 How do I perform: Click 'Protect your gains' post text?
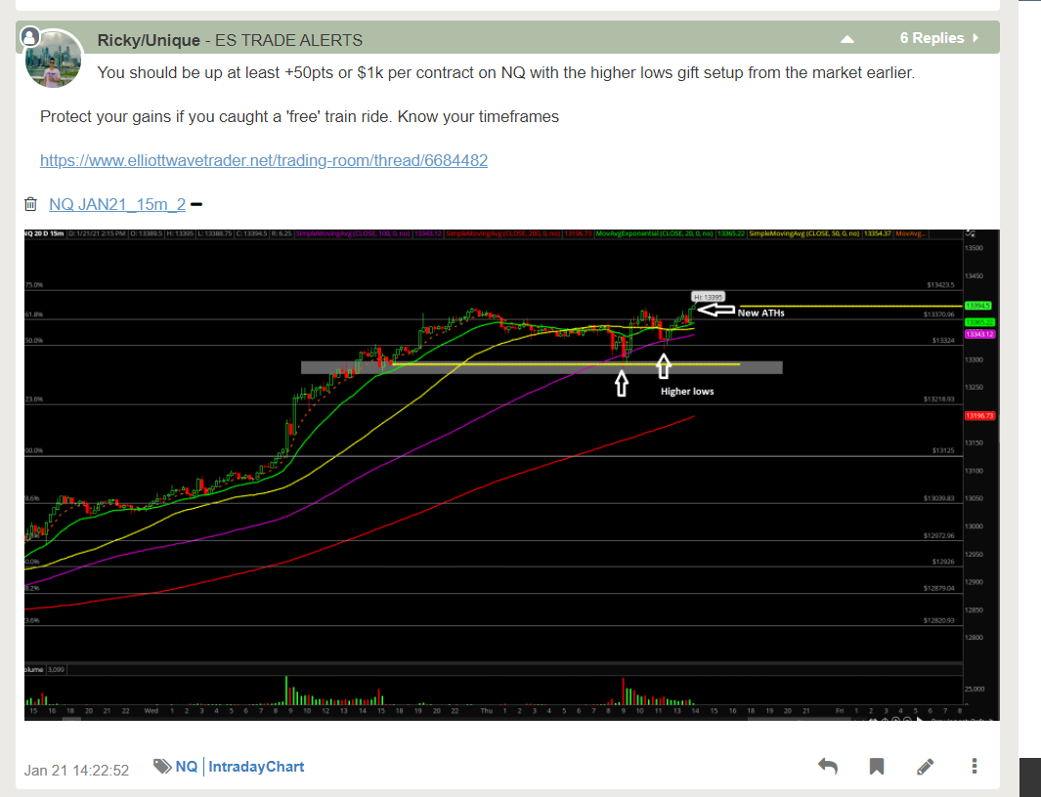pos(299,116)
